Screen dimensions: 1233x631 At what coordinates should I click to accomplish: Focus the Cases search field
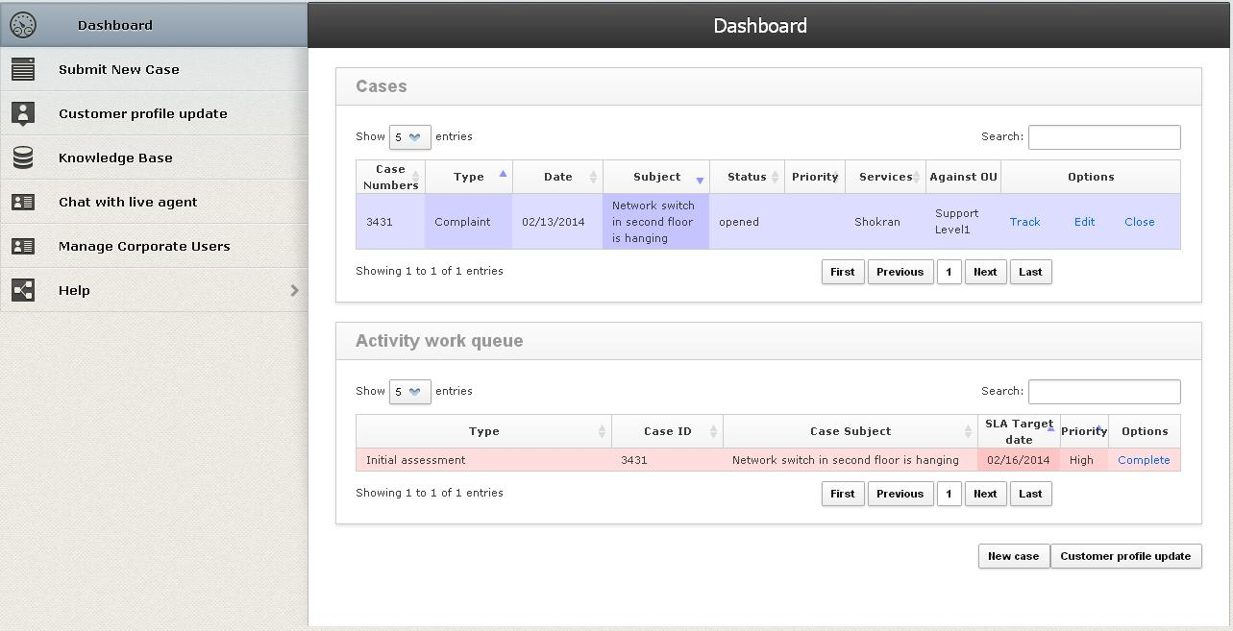1104,137
